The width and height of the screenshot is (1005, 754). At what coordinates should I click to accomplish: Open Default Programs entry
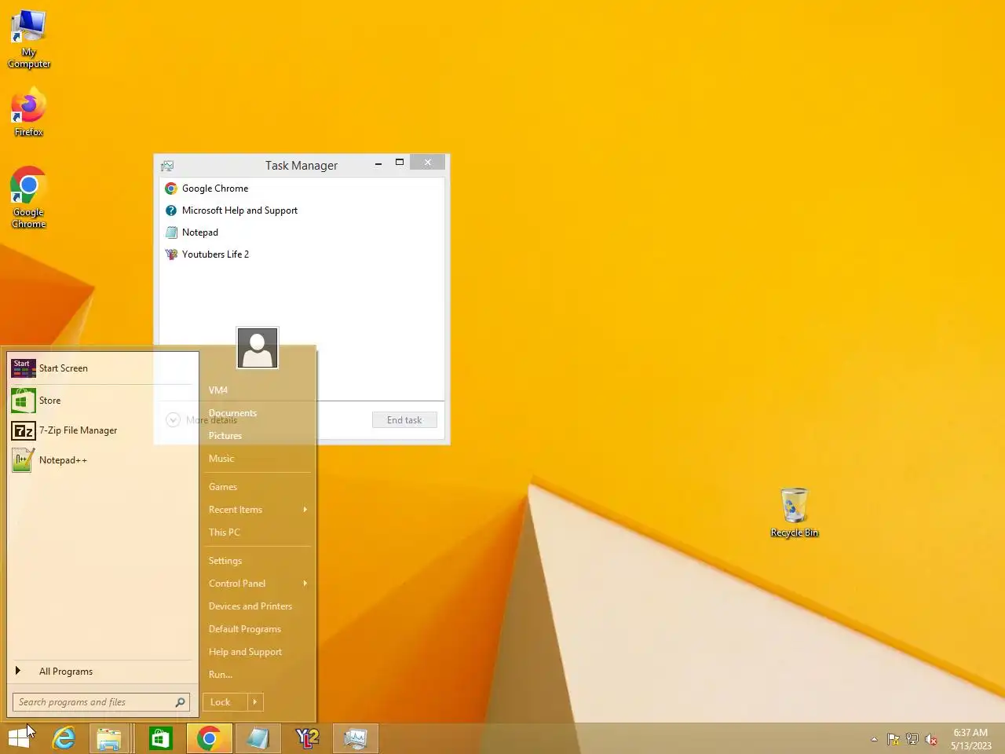coord(245,629)
